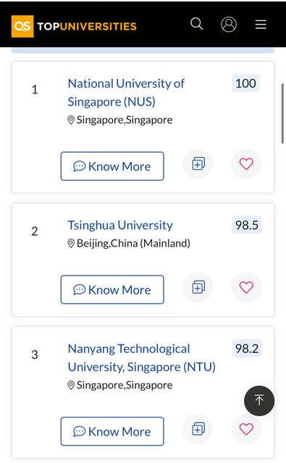Viewport: 286px width, 463px height.
Task: Open National University of Singapore link
Action: [126, 93]
